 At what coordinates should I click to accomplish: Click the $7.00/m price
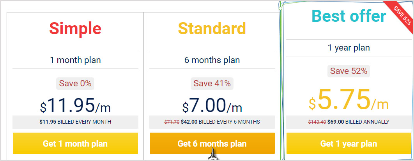(212, 105)
